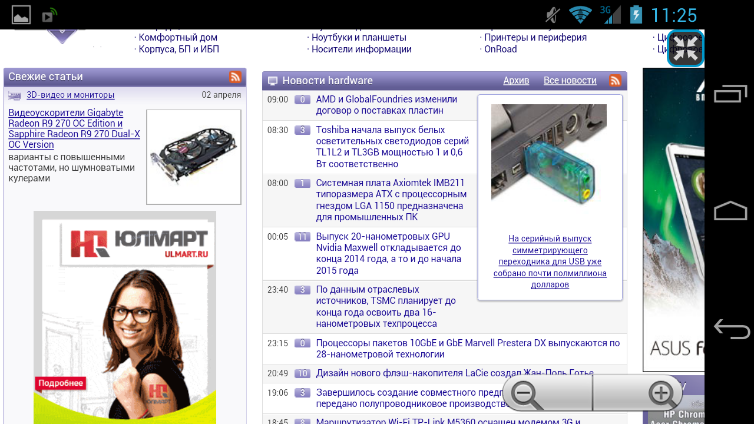Open the USB adapter photo
Screen dimensions: 754x424
[x=549, y=162]
